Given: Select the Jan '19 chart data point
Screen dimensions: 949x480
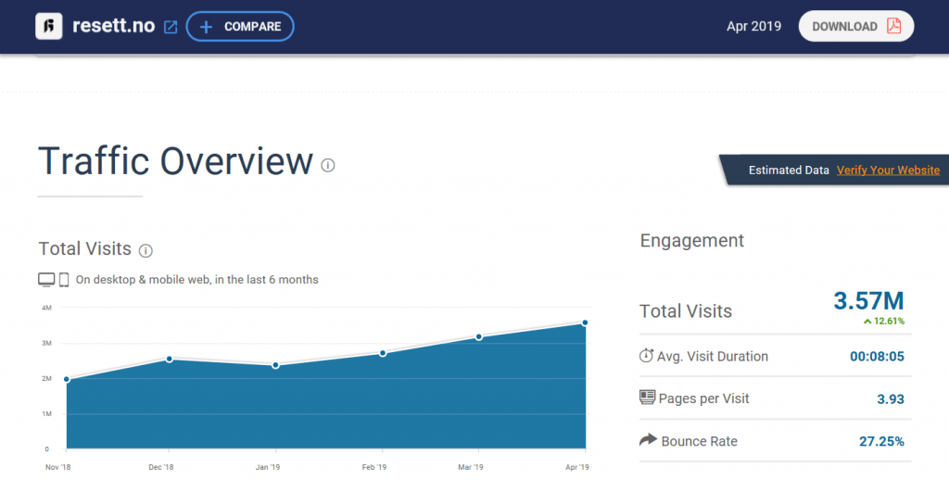Looking at the screenshot, I should click(x=275, y=365).
